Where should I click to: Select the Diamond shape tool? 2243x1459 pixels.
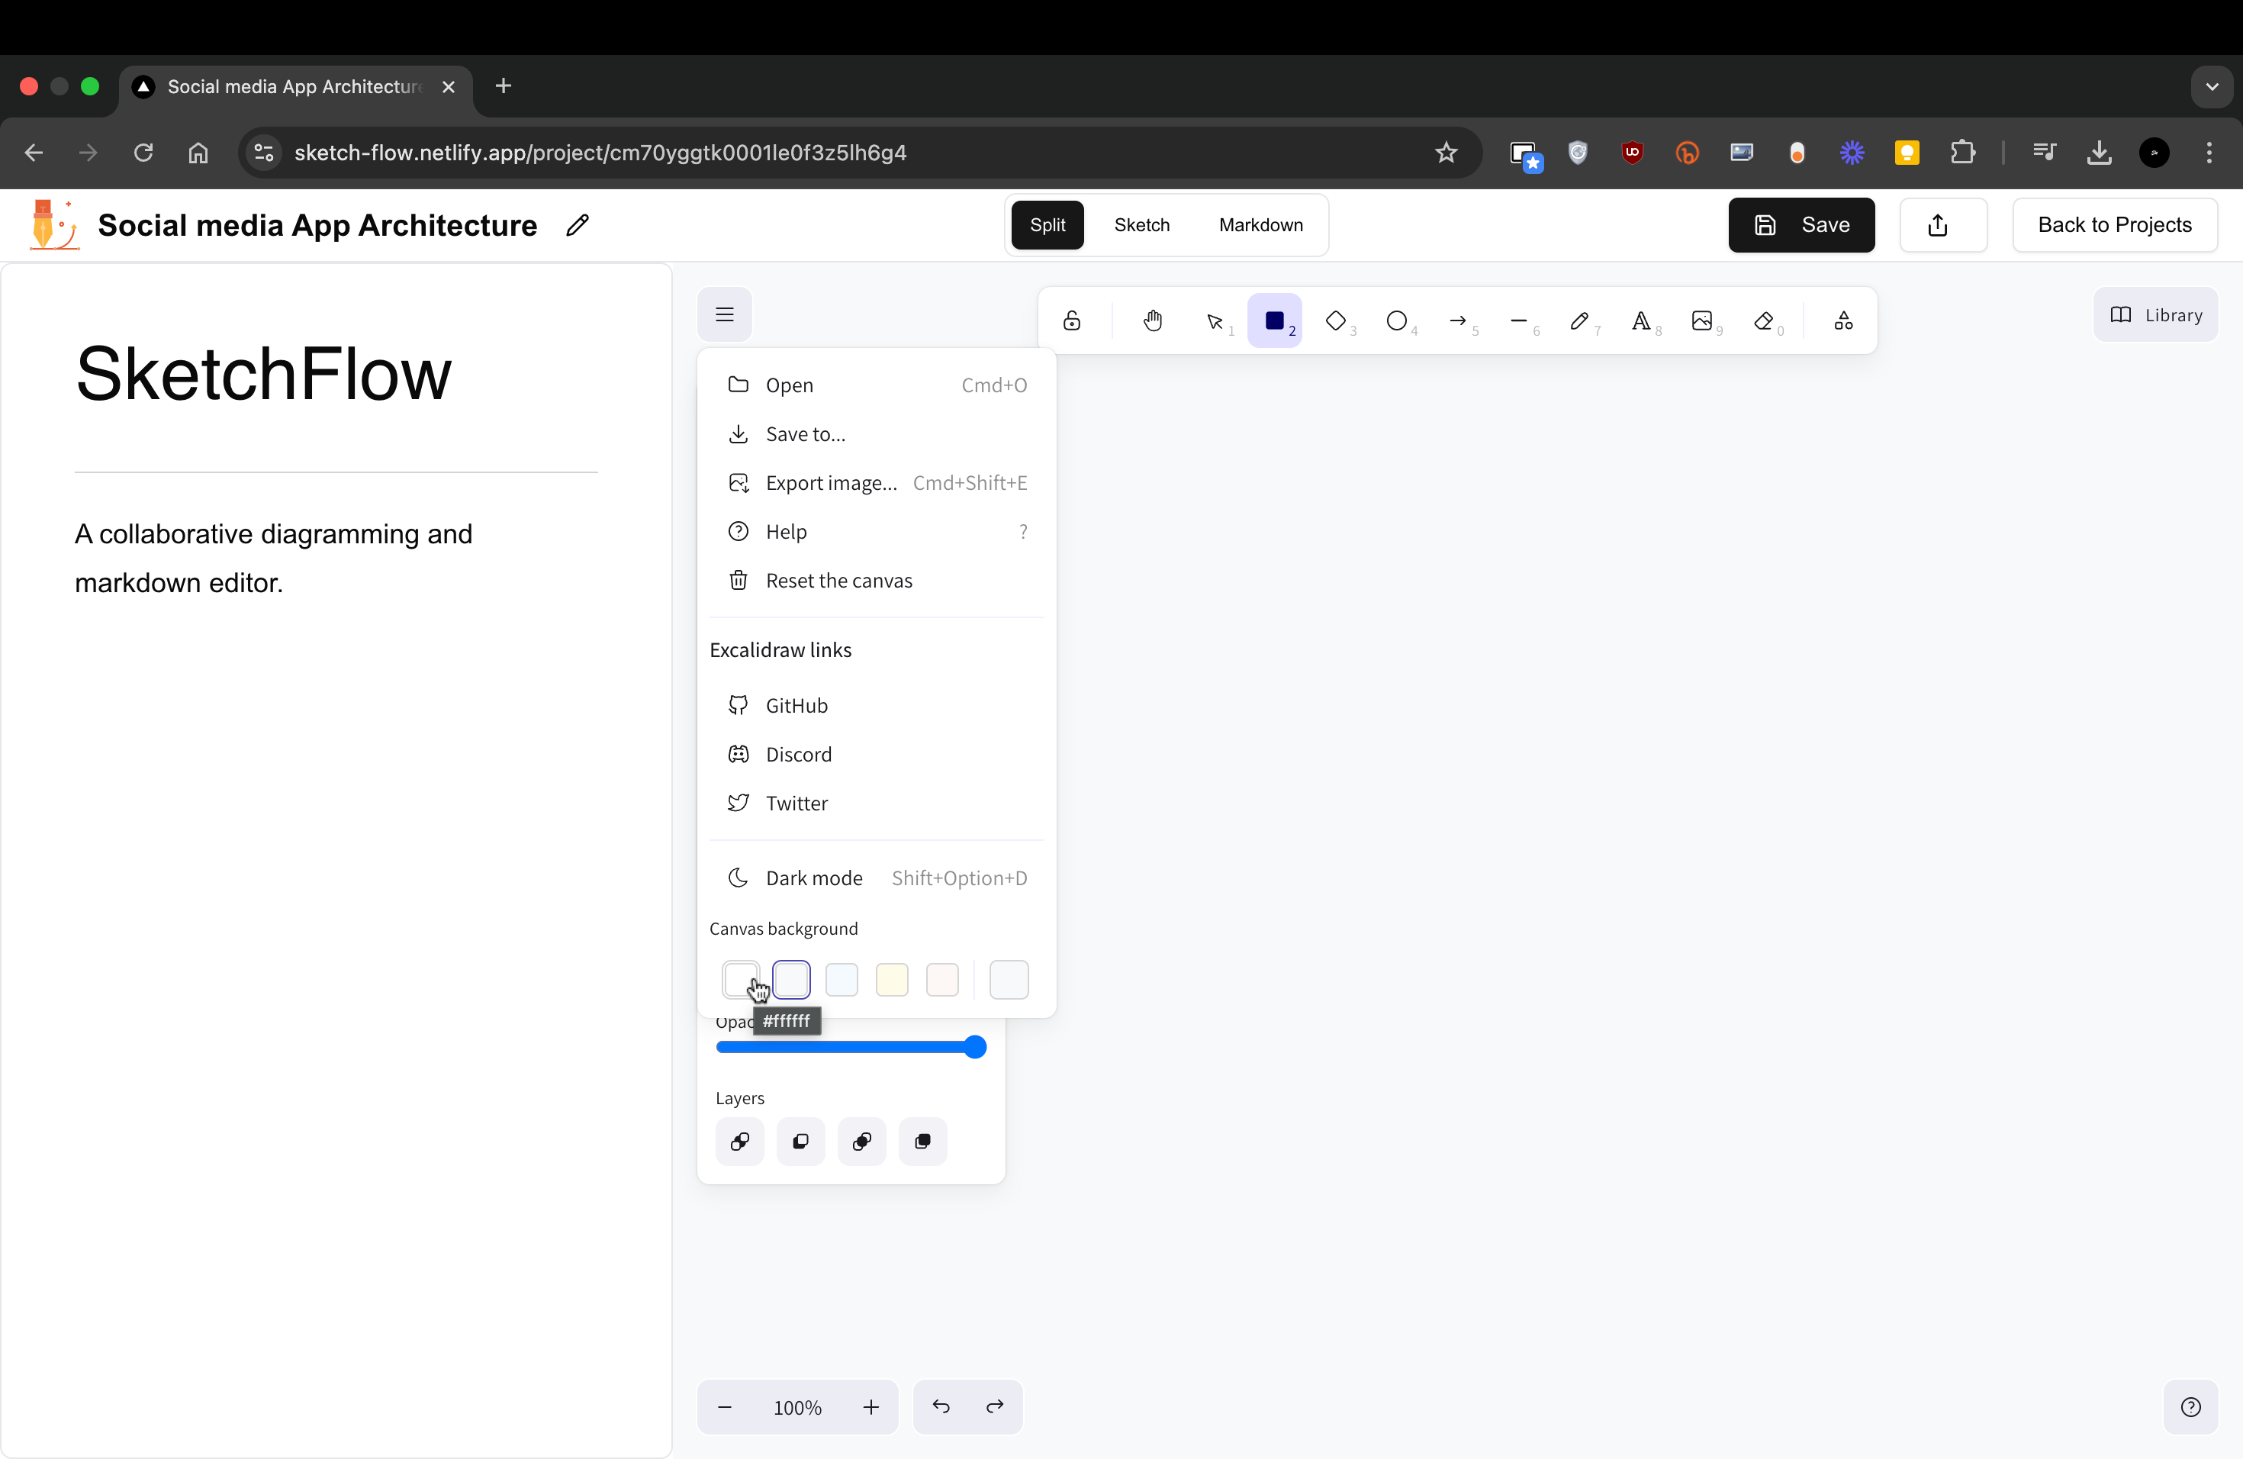click(1335, 320)
